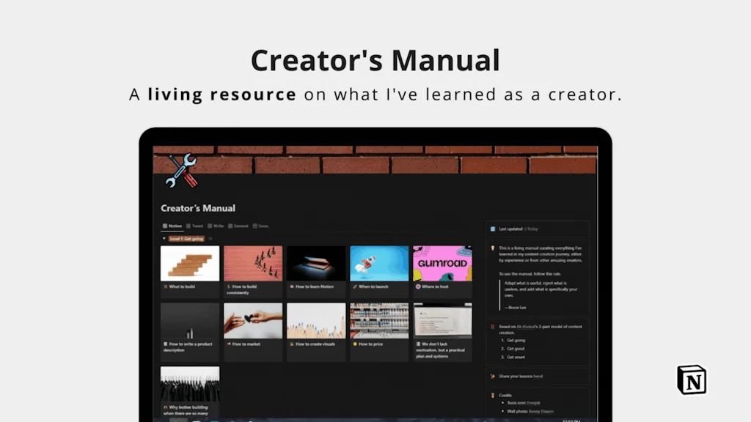This screenshot has height=422, width=751.
Task: Click the Notion logo in the bottom right corner
Action: click(690, 380)
